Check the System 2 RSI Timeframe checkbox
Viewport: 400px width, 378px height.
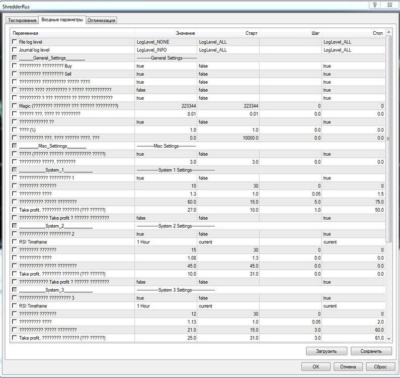(15, 242)
